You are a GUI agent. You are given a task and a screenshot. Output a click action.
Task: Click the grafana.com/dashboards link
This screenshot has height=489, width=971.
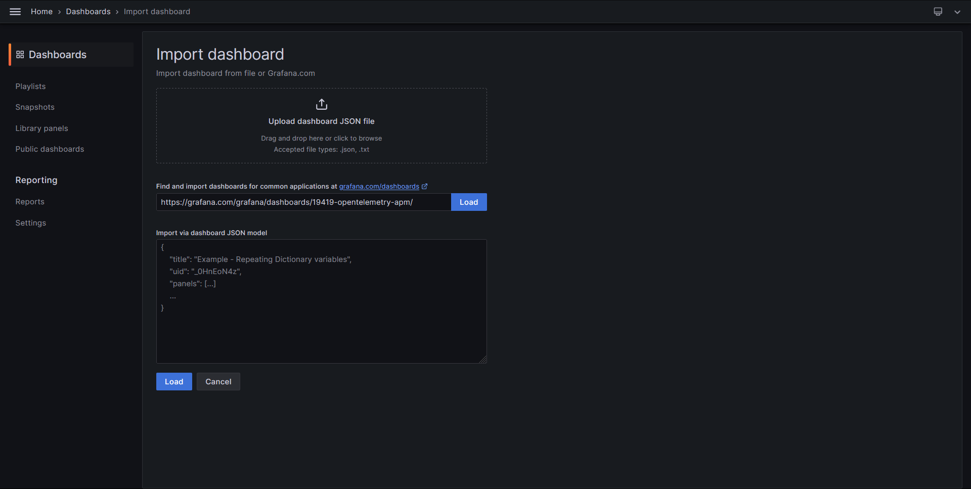click(x=379, y=187)
